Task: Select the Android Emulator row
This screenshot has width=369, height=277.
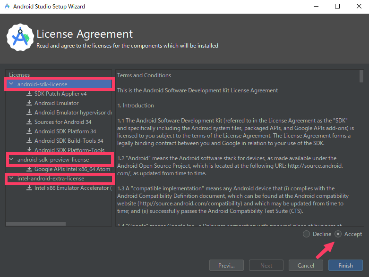Action: [x=59, y=103]
